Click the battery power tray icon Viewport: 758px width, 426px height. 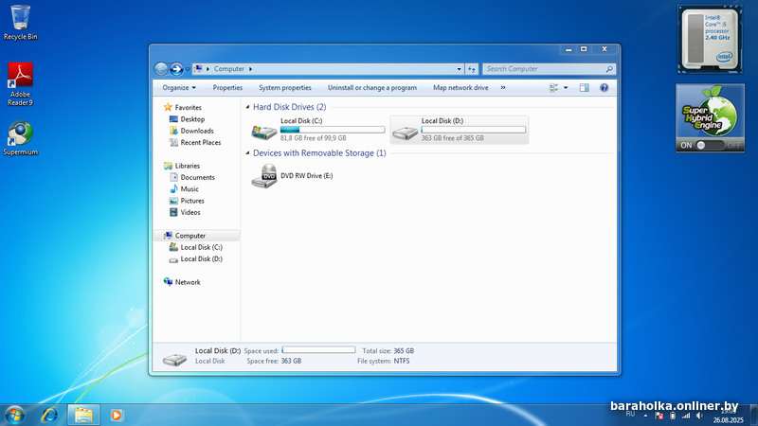[x=673, y=416]
